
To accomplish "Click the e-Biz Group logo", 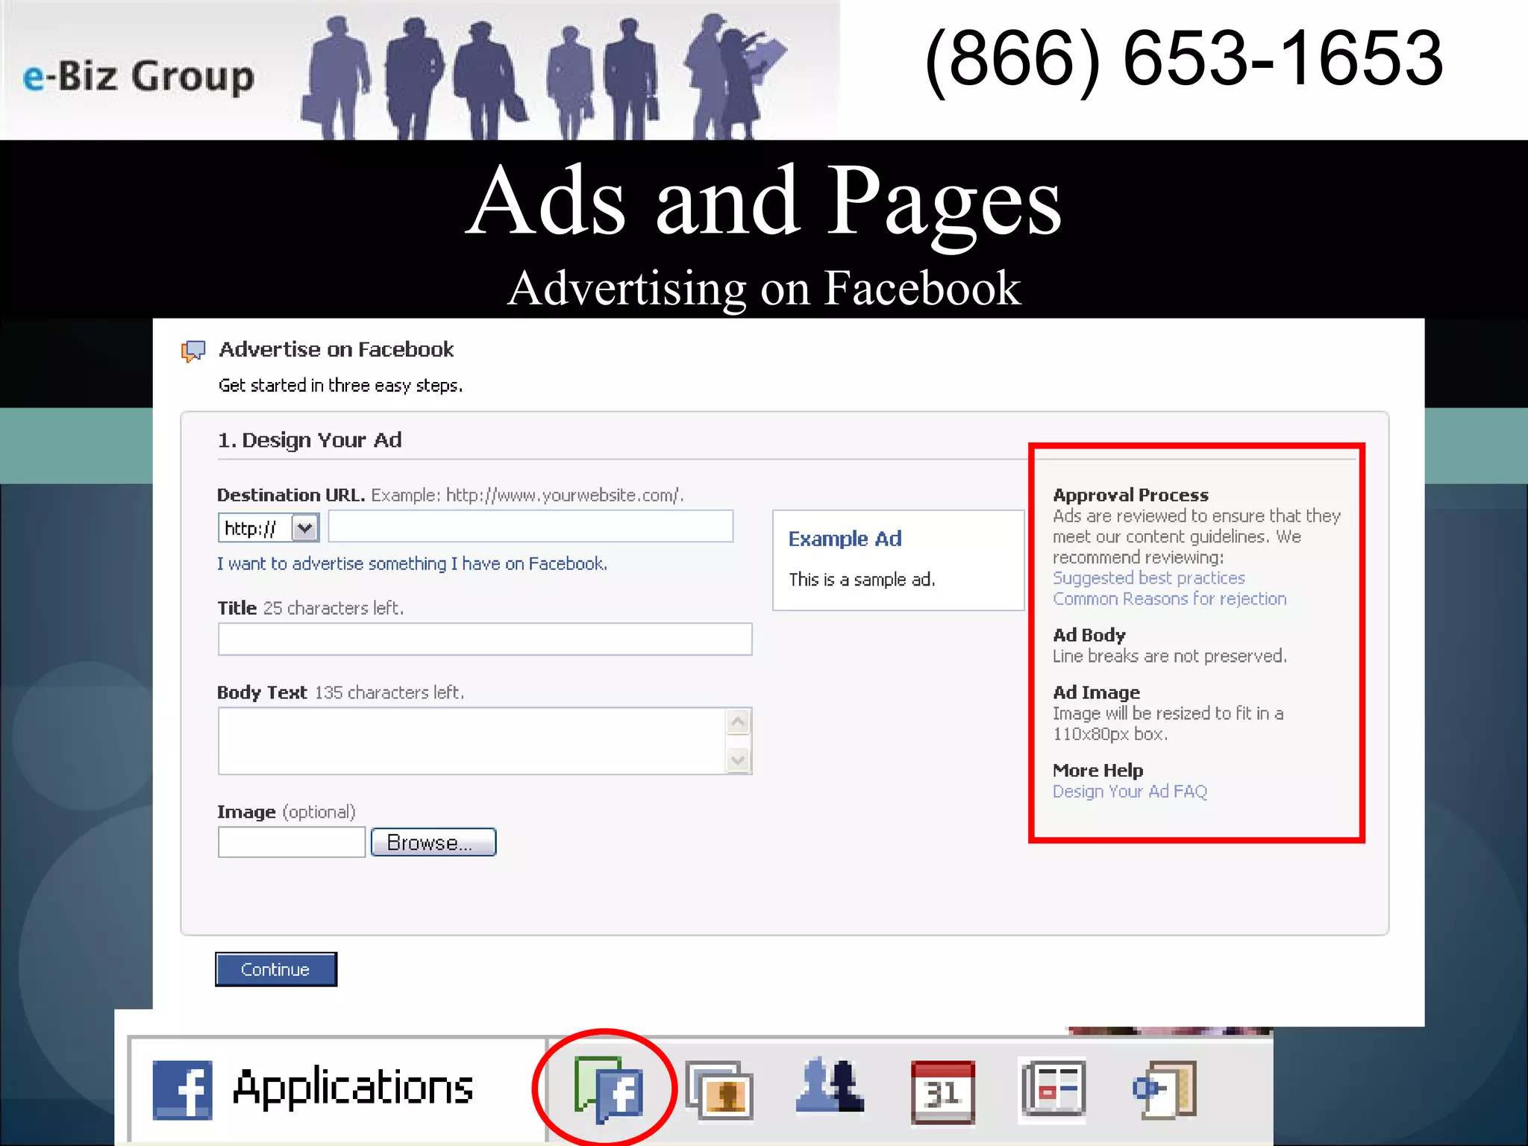I will [139, 77].
